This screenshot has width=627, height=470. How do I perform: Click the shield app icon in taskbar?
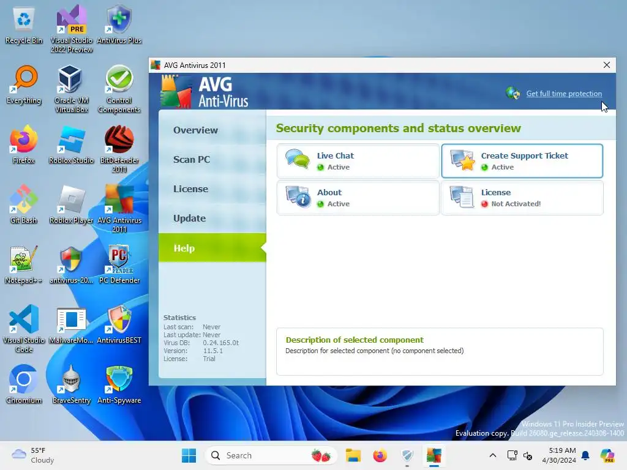(407, 455)
